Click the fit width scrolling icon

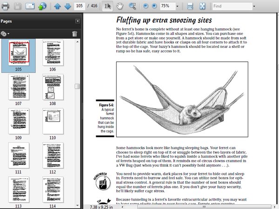[x=190, y=7]
